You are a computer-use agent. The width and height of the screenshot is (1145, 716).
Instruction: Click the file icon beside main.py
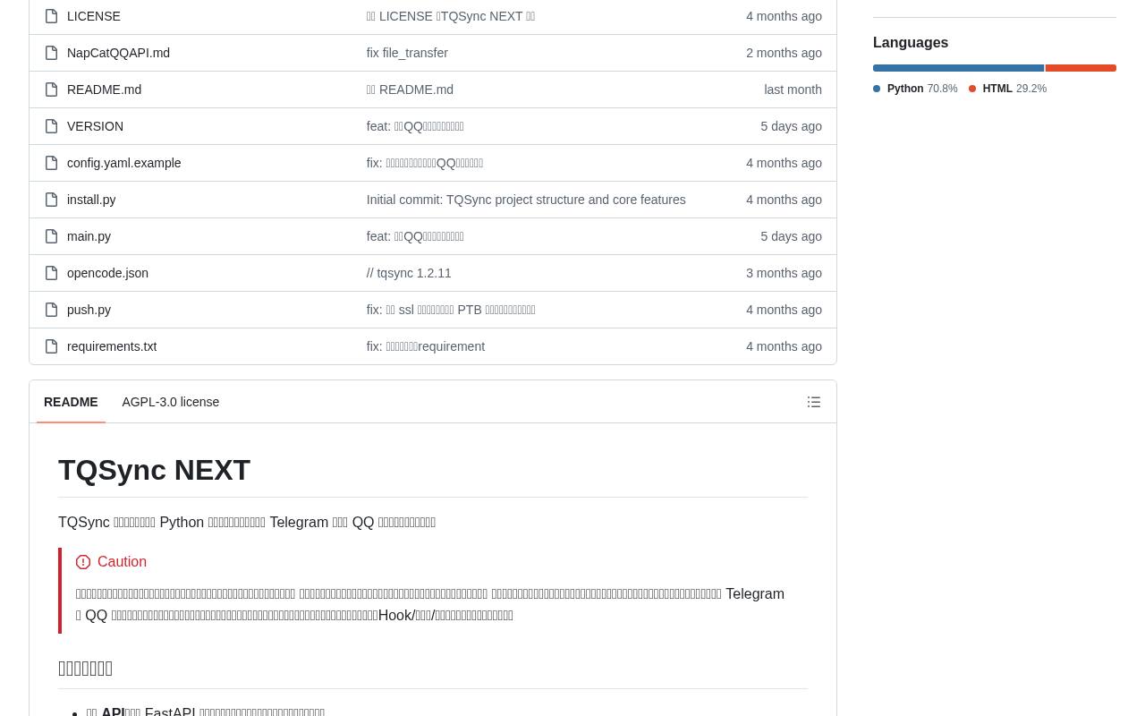51,236
